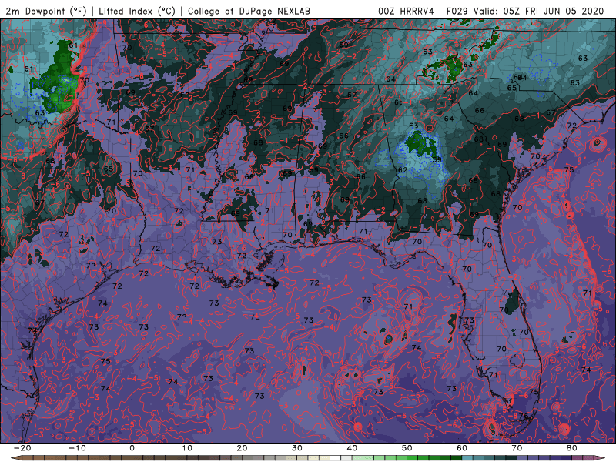
Task: Click the 60 label on the color scale
Action: (462, 448)
